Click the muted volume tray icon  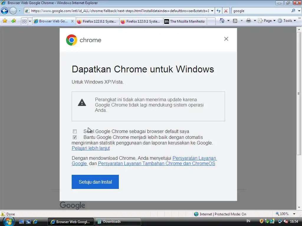pos(286,221)
